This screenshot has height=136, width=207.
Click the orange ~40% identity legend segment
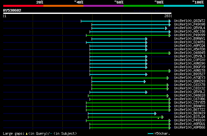pyautogui.click(x=63, y=6)
